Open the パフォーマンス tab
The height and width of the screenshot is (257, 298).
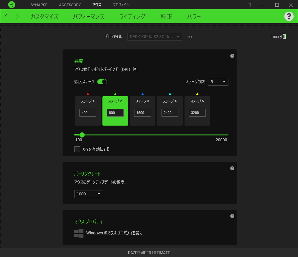[89, 17]
